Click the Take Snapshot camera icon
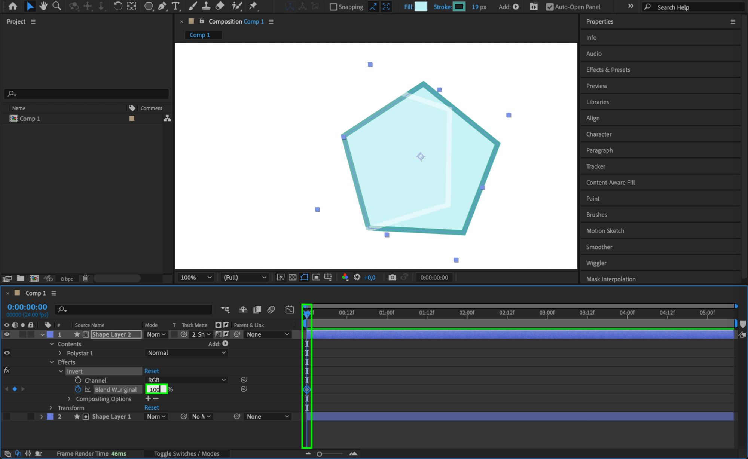 (392, 277)
